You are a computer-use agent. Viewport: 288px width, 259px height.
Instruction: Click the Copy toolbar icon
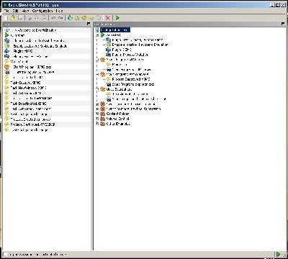(37, 18)
